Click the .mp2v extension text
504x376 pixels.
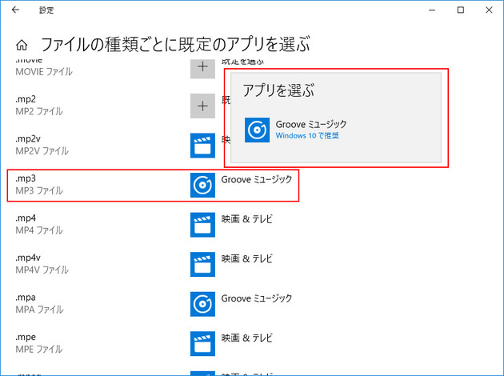(x=28, y=139)
